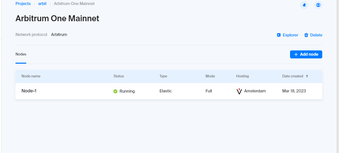The height and width of the screenshot is (153, 339).
Task: Click the hosting provider logo beside Amsterdam
Action: pyautogui.click(x=239, y=91)
